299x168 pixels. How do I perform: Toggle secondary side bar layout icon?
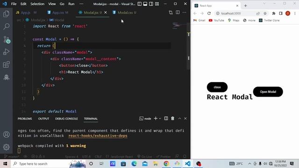151,4
